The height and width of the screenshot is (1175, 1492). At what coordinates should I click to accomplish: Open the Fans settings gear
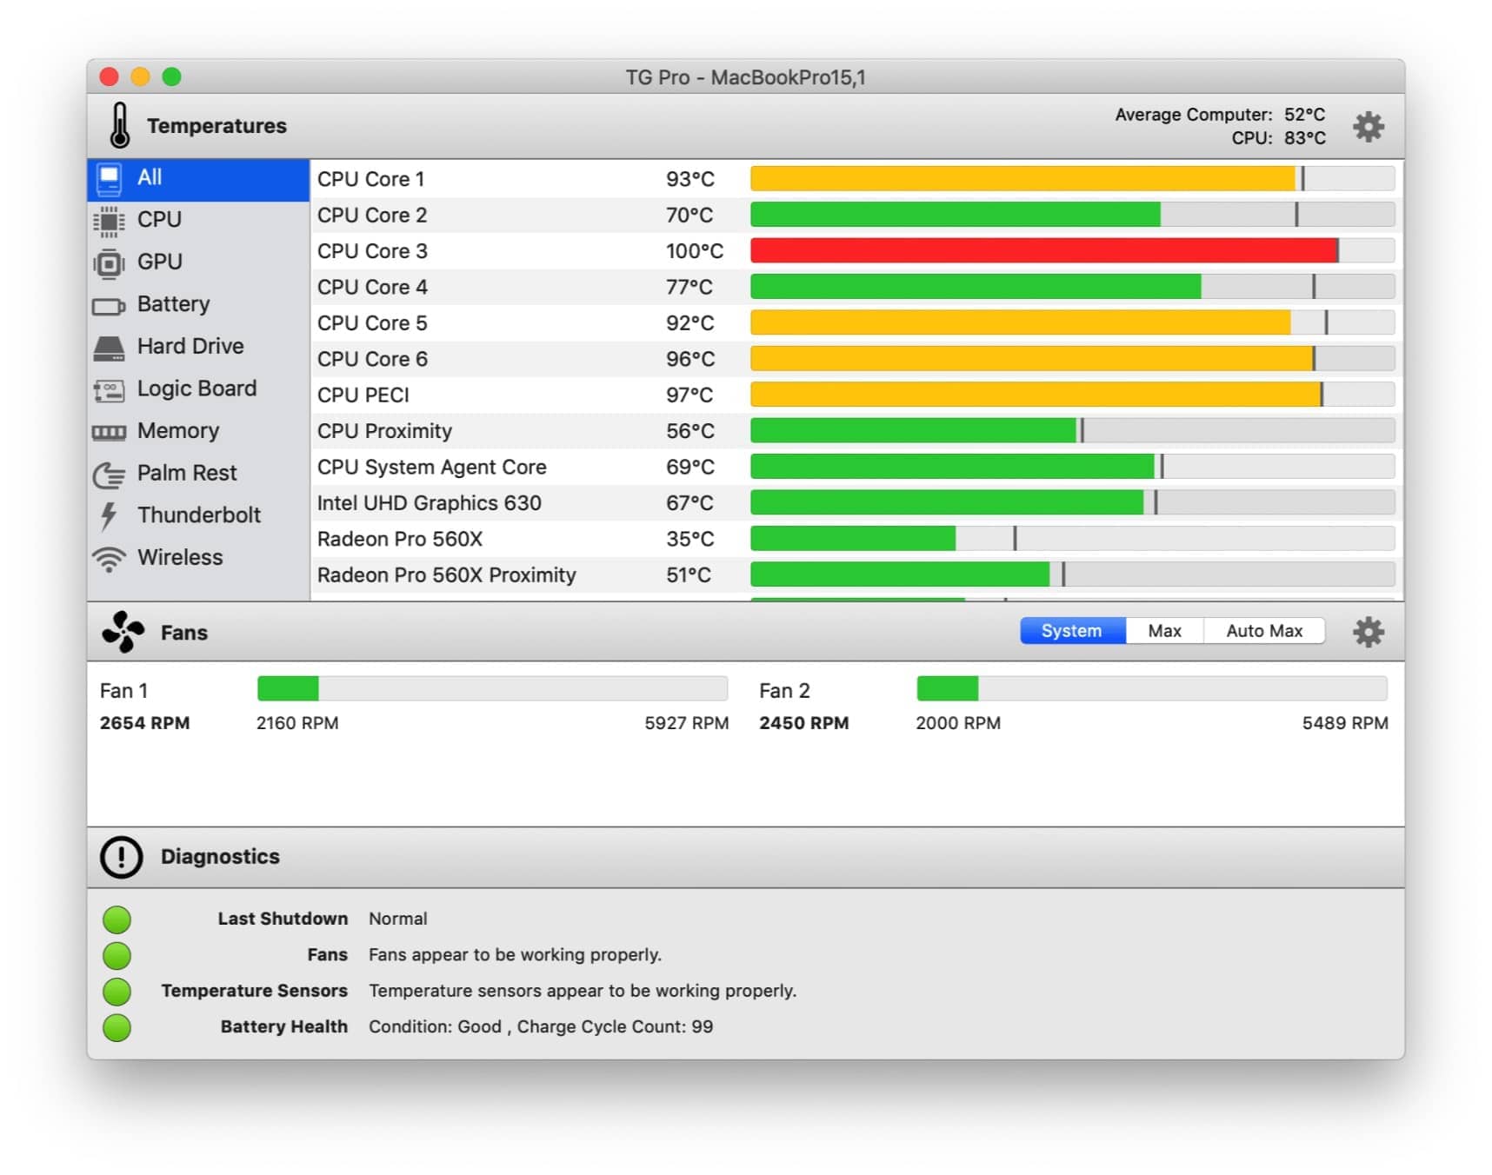click(1369, 632)
